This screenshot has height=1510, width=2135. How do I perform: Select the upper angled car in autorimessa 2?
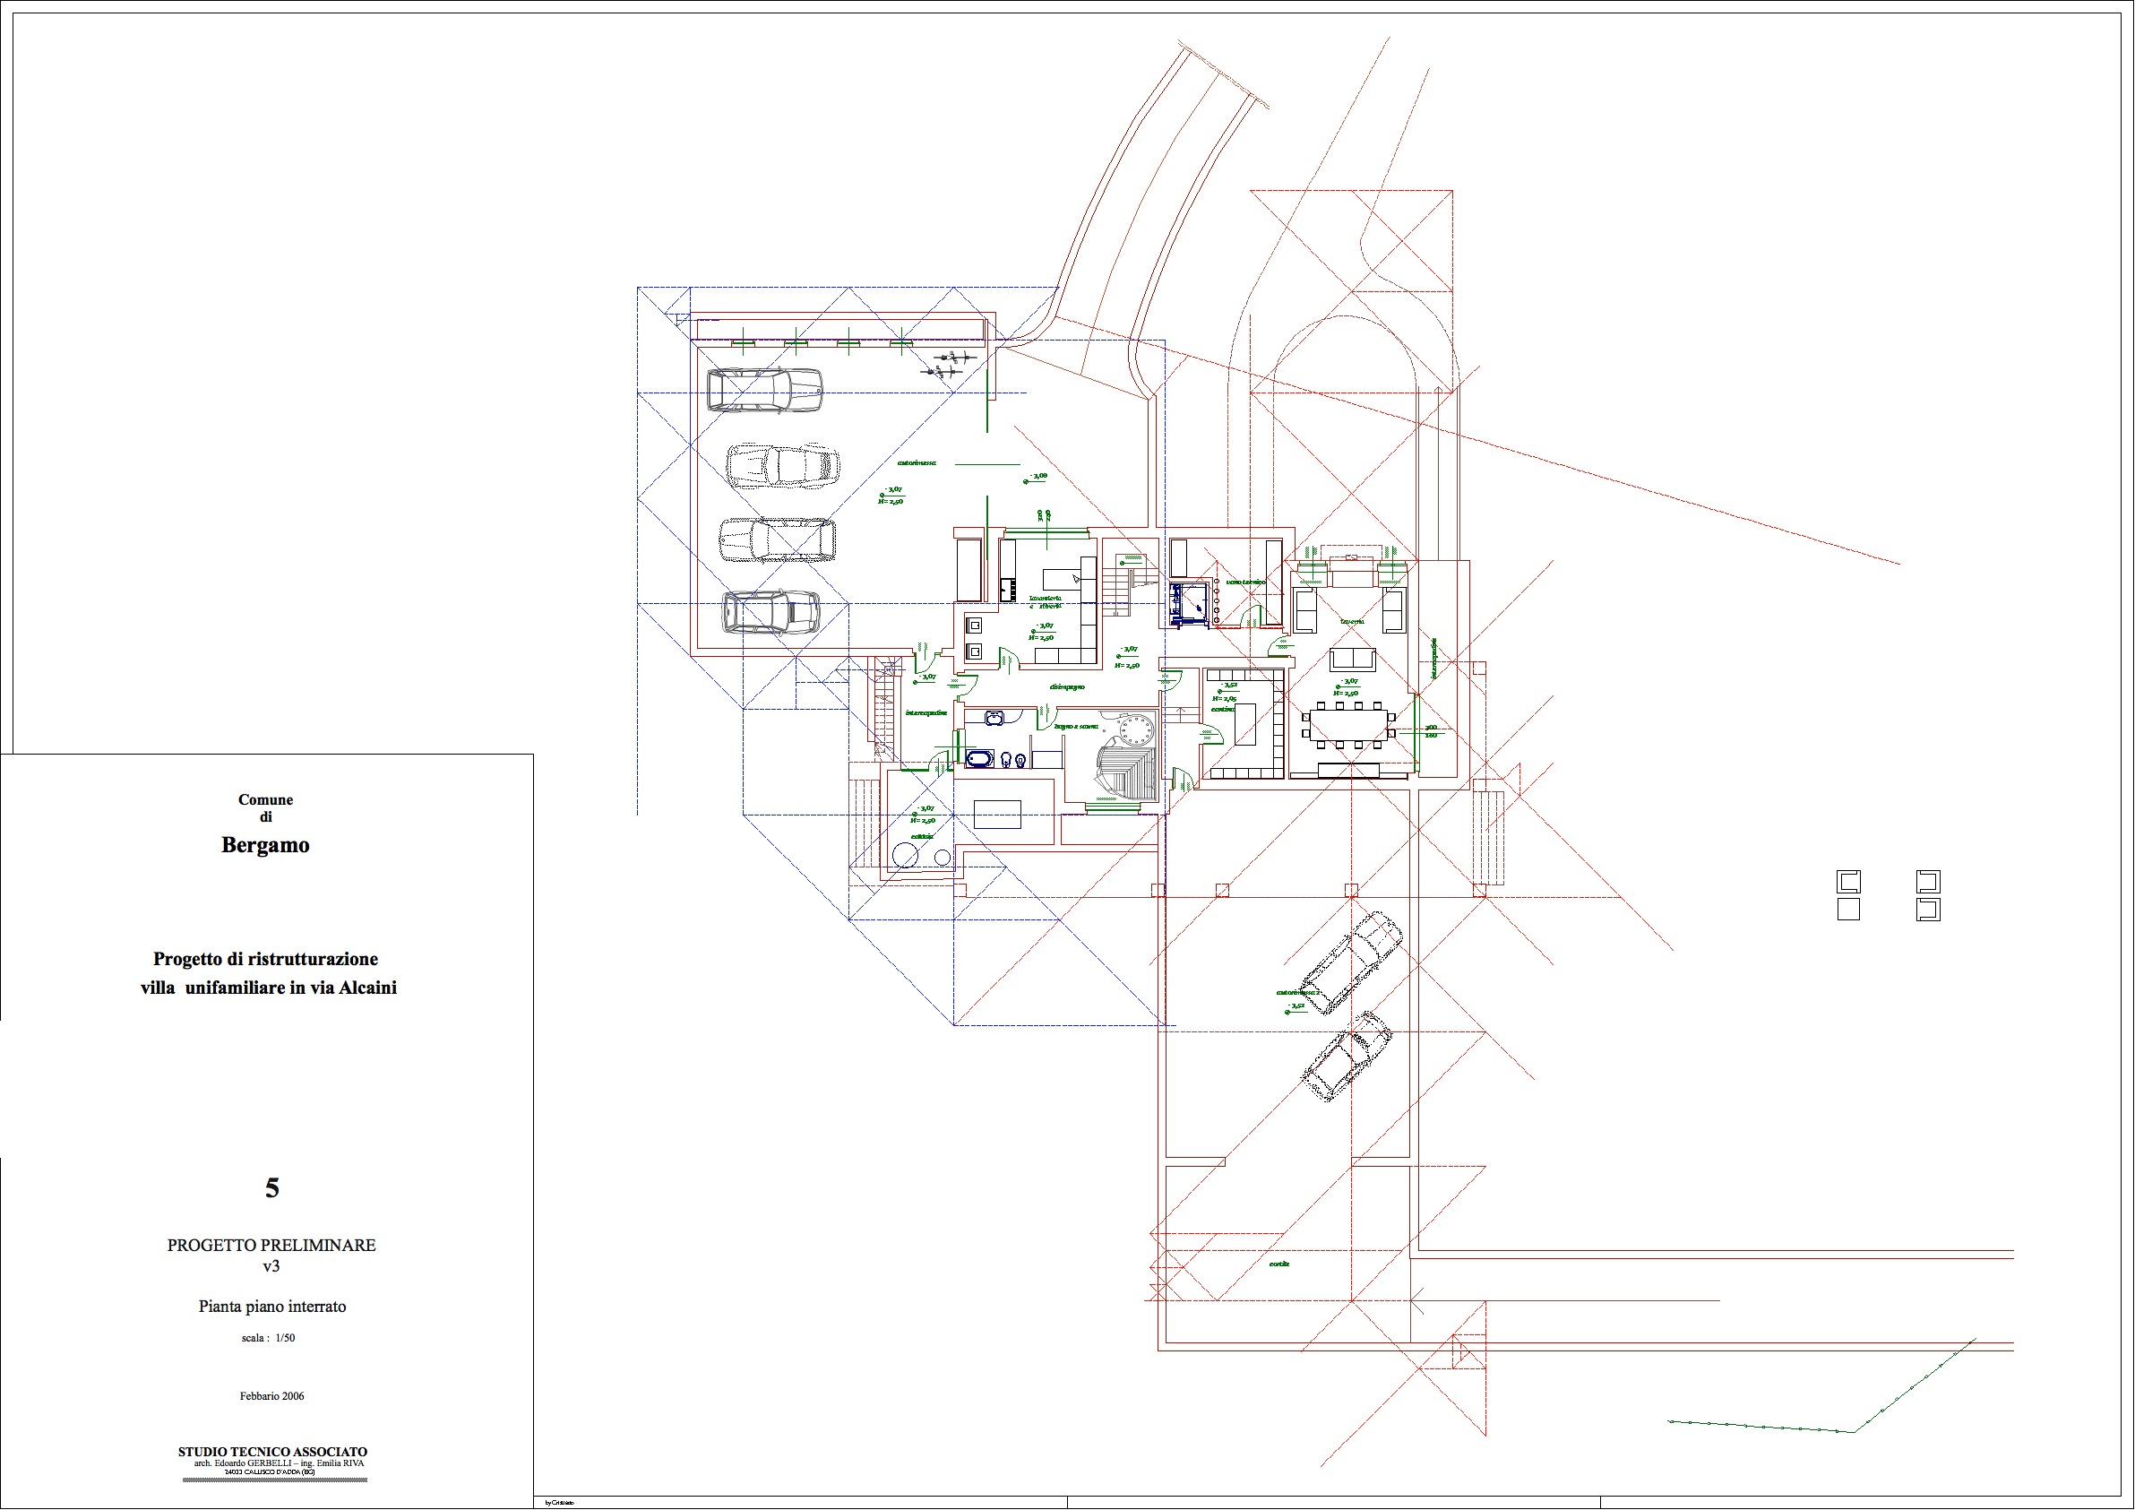coord(1351,963)
